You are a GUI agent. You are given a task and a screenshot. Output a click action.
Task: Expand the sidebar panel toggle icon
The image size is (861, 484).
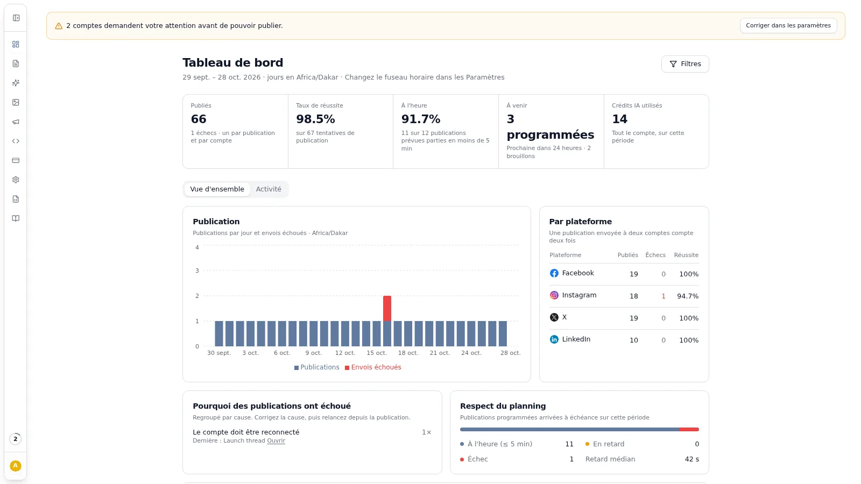16,18
